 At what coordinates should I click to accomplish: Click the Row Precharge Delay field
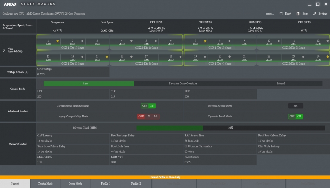pos(146,139)
